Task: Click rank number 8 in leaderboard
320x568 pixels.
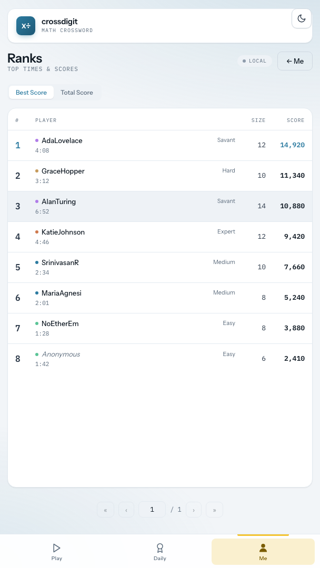Action: [x=17, y=359]
